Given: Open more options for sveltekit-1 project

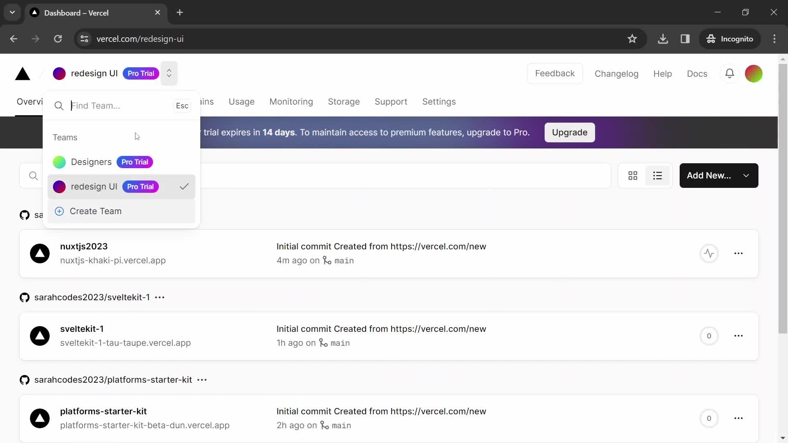Looking at the screenshot, I should pyautogui.click(x=738, y=336).
